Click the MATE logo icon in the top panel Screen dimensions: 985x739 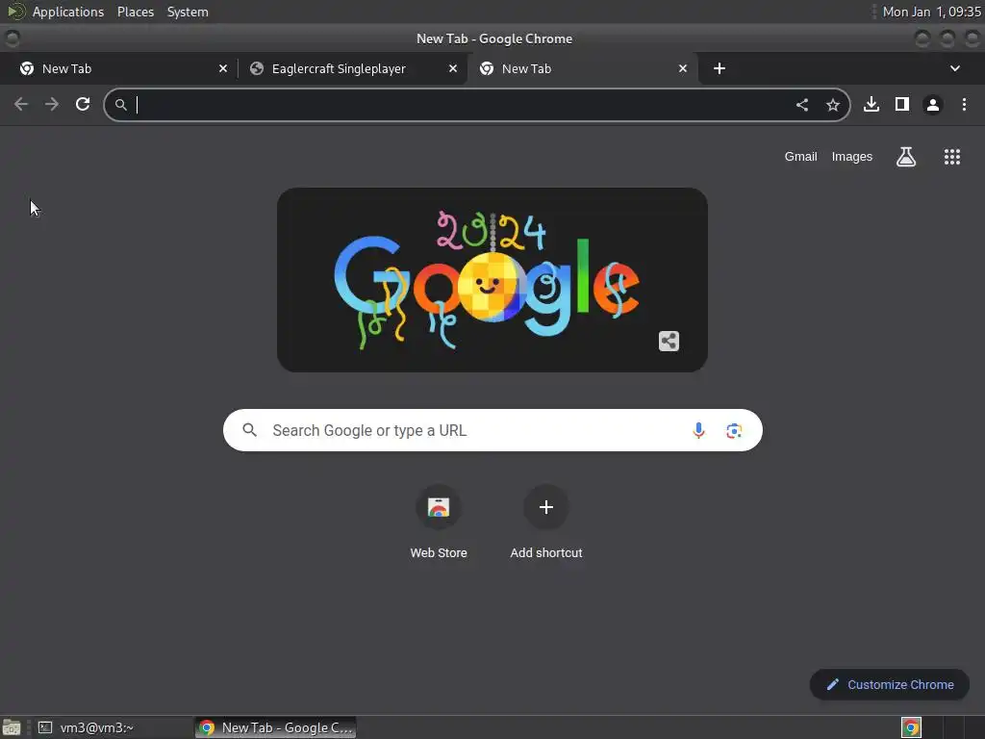click(x=15, y=12)
